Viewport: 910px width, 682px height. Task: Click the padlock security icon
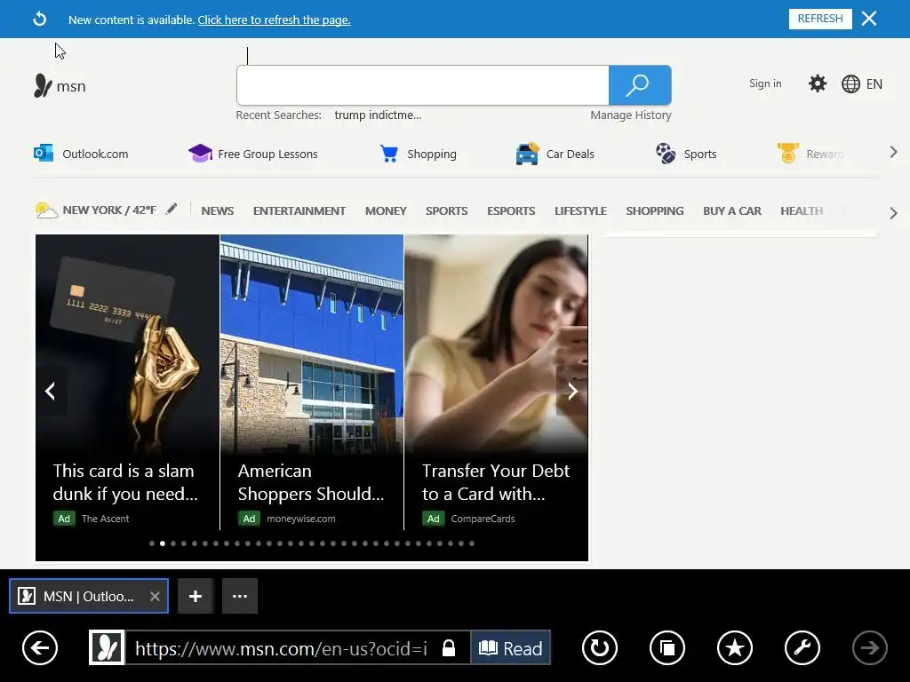tap(449, 647)
